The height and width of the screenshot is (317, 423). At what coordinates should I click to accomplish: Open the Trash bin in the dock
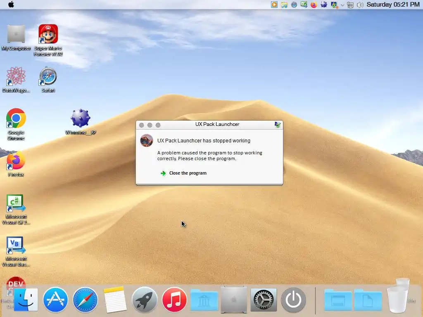pyautogui.click(x=398, y=296)
